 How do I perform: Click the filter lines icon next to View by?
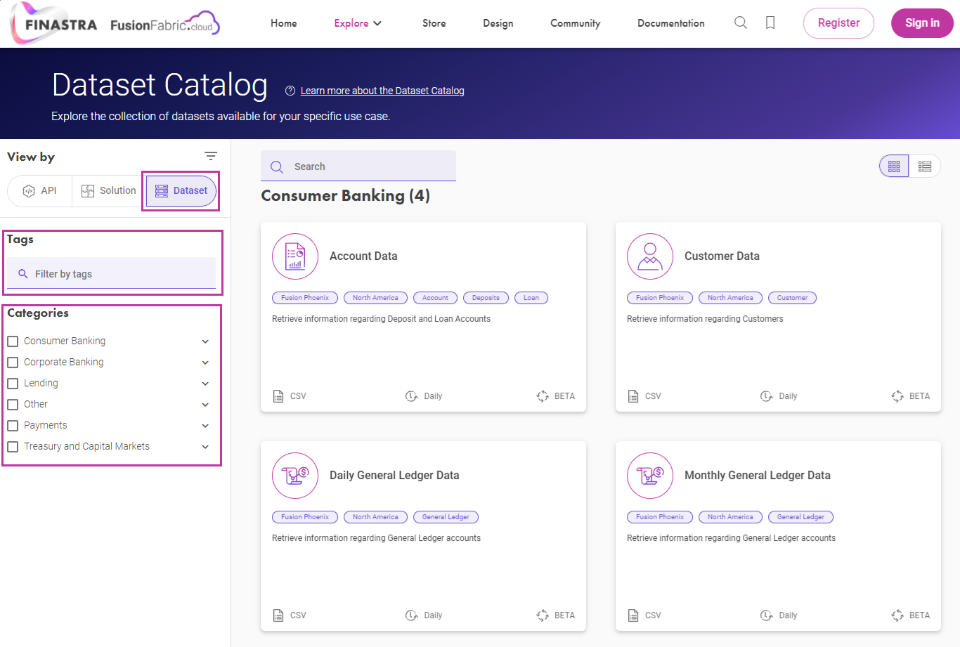[x=211, y=156]
